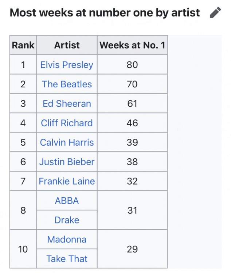Select the Calvin Harris link
The height and width of the screenshot is (273, 231).
(67, 142)
